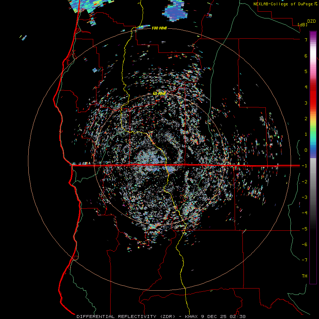Click the TH threshold scale label

click(304, 276)
